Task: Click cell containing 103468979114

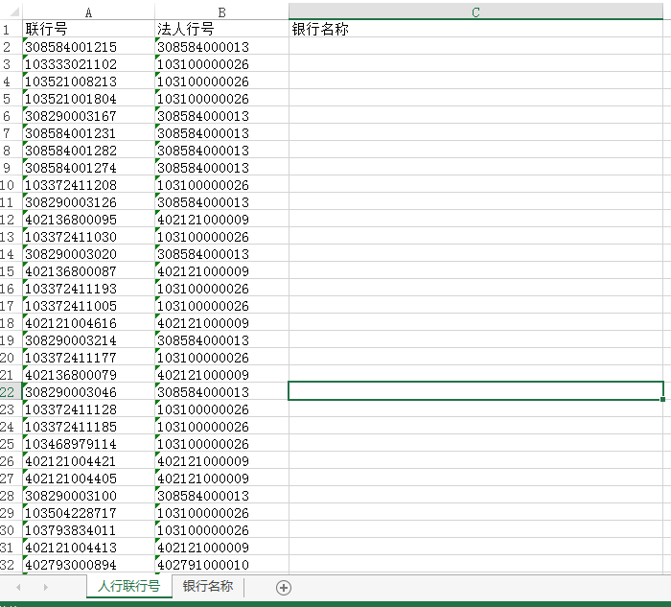Action: click(88, 443)
